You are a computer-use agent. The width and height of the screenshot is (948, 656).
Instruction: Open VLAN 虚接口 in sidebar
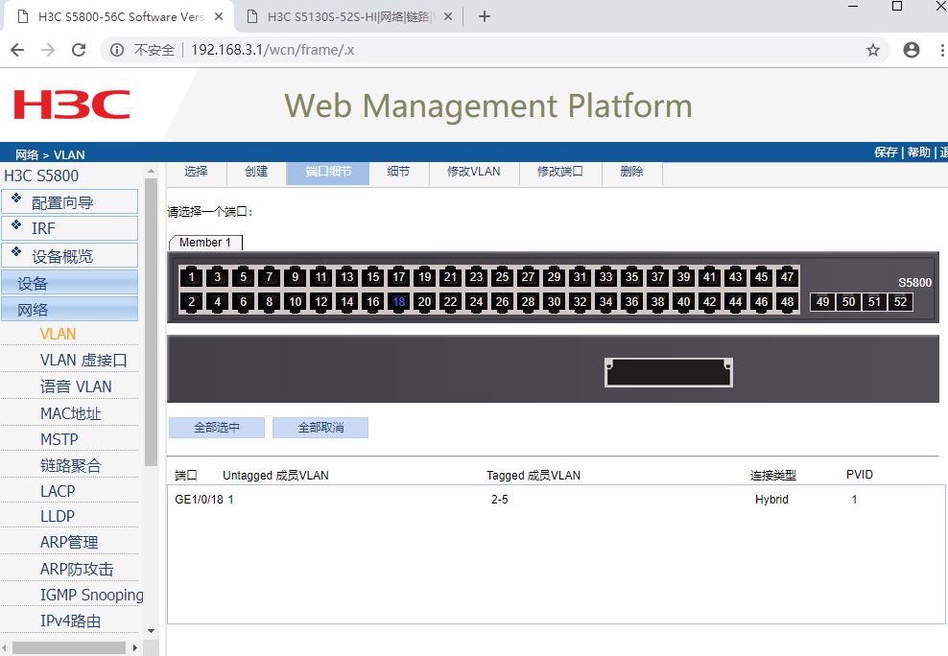point(83,360)
